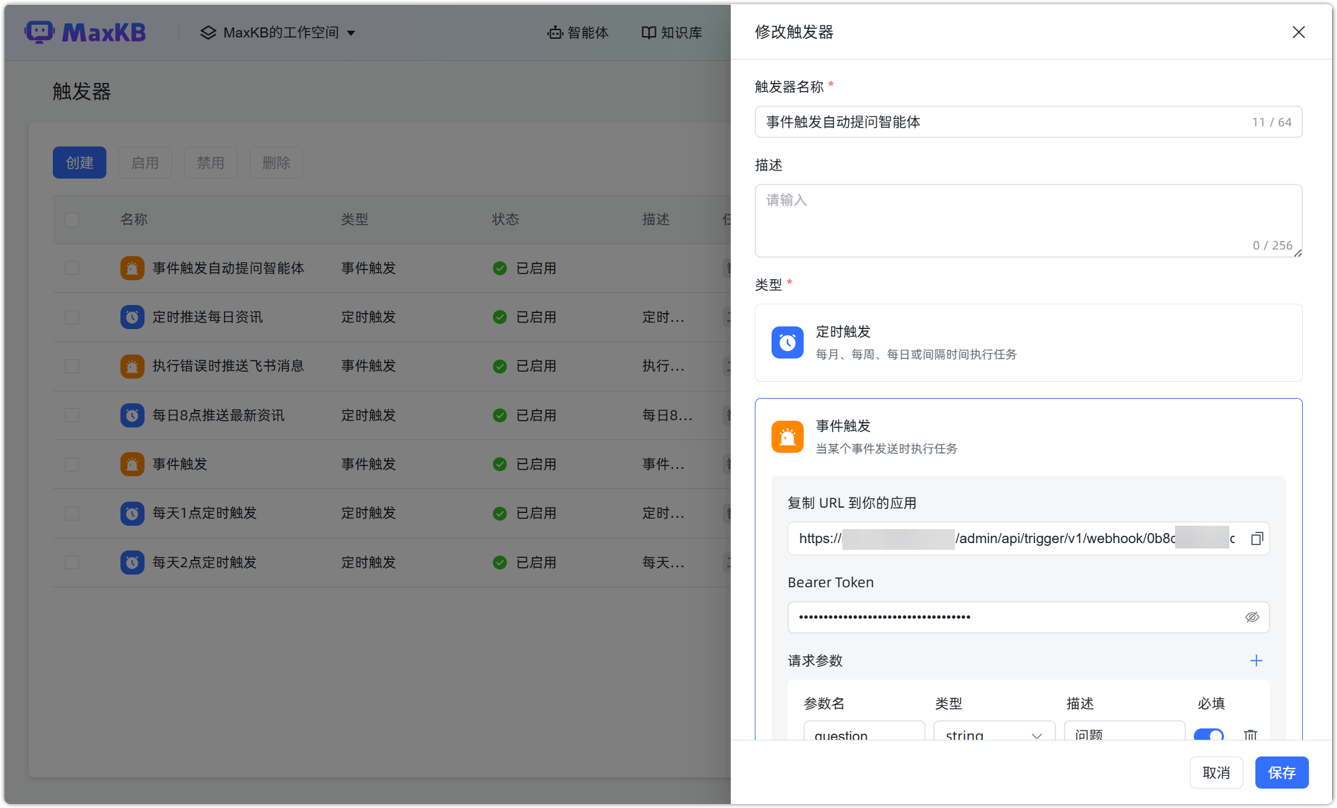Add a request parameter using plus icon

[1256, 660]
